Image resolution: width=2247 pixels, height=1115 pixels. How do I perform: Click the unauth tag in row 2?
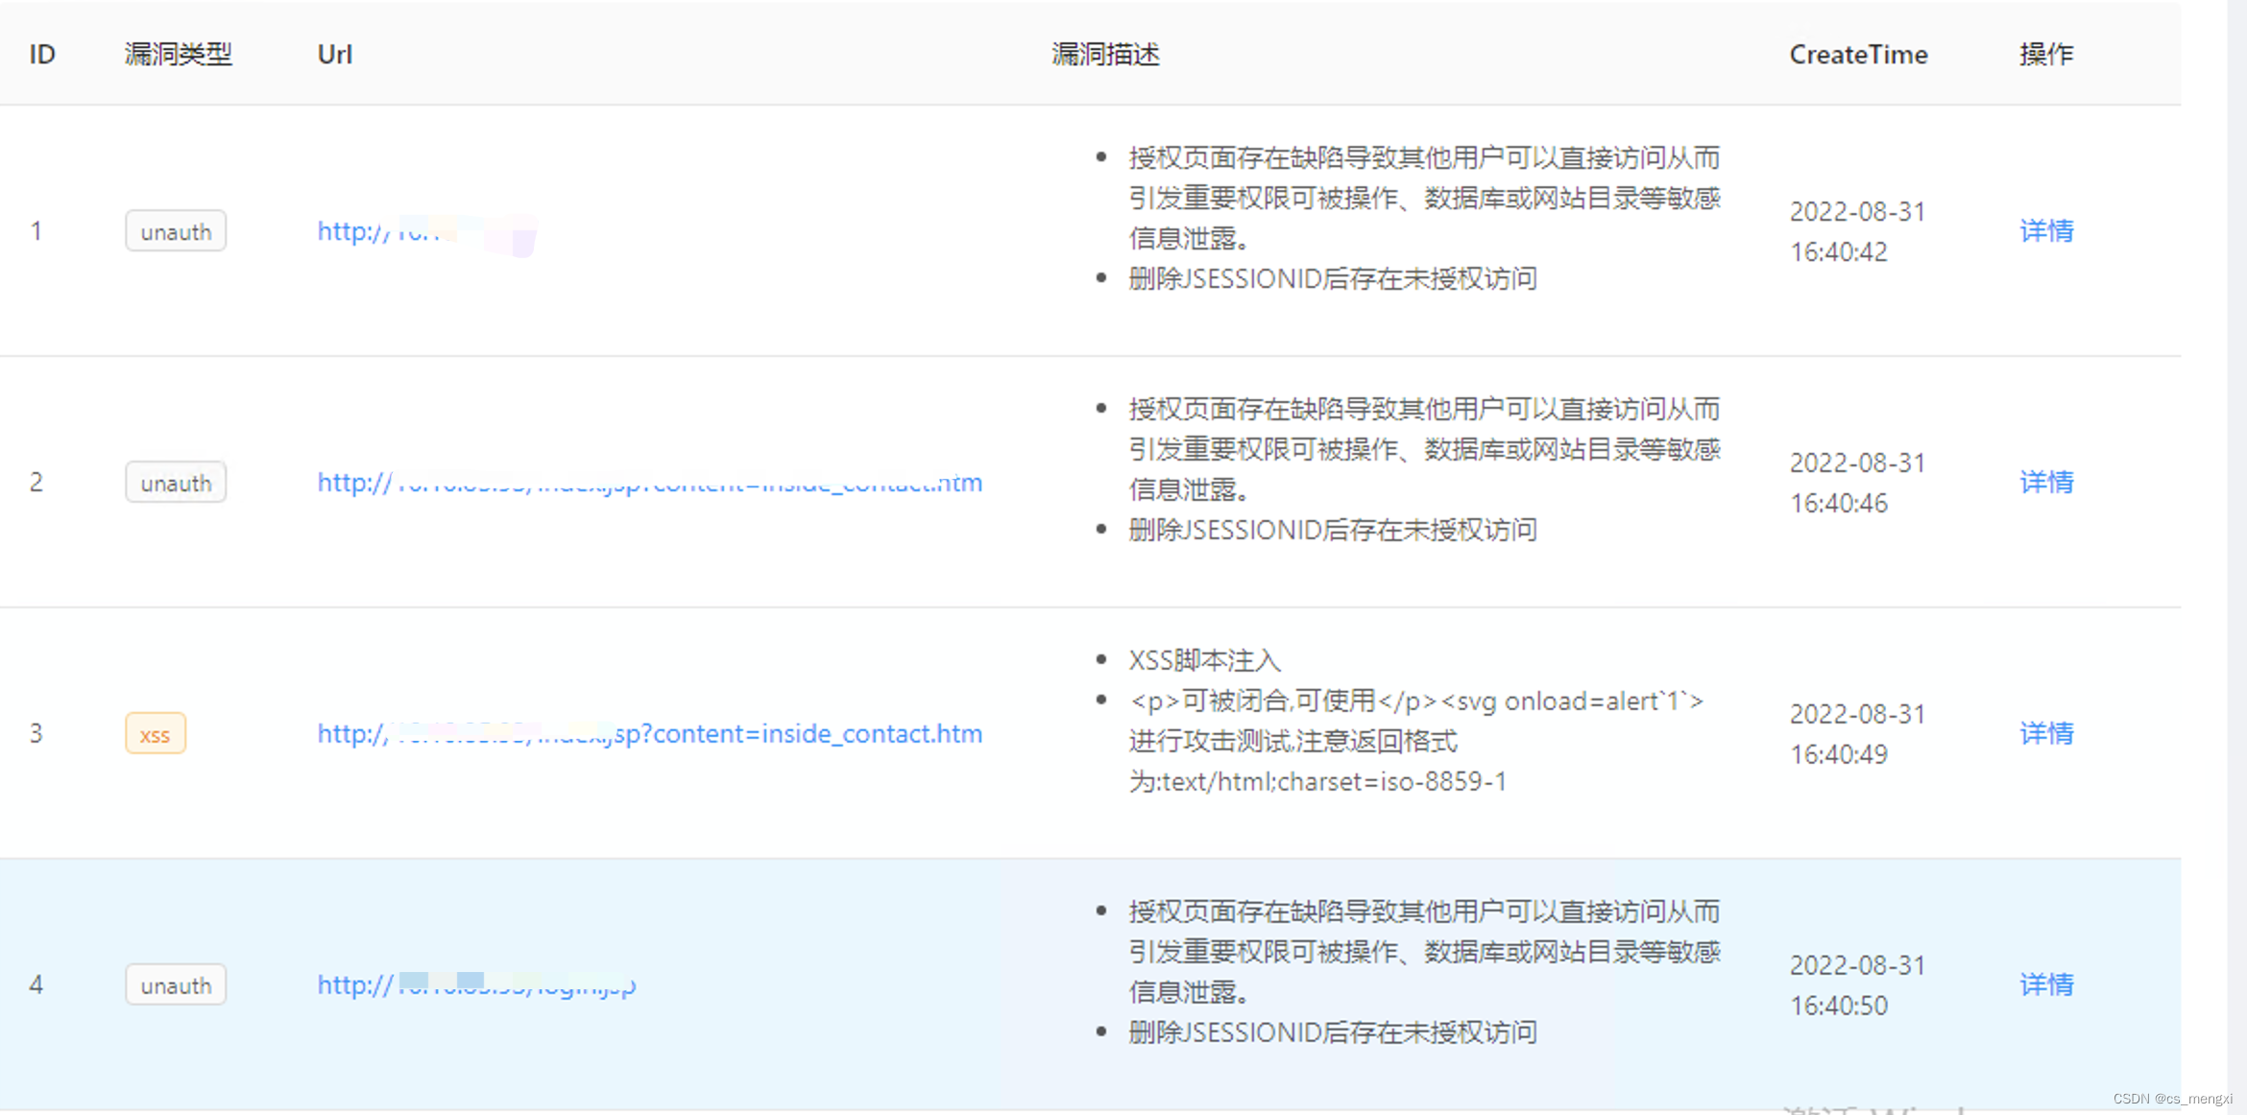pos(176,484)
